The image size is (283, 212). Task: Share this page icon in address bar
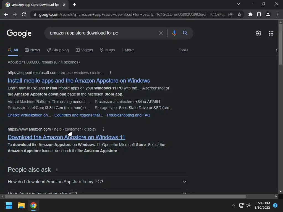(230, 14)
